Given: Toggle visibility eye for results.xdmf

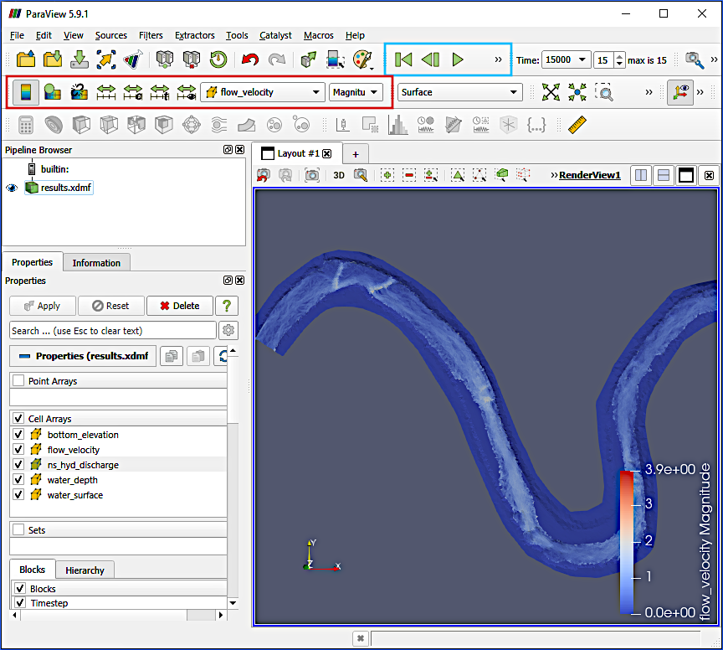Looking at the screenshot, I should [12, 188].
